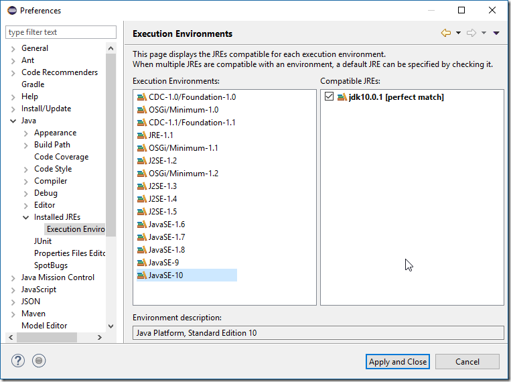
Task: Click the J2SE-1.4 library icon
Action: (142, 199)
